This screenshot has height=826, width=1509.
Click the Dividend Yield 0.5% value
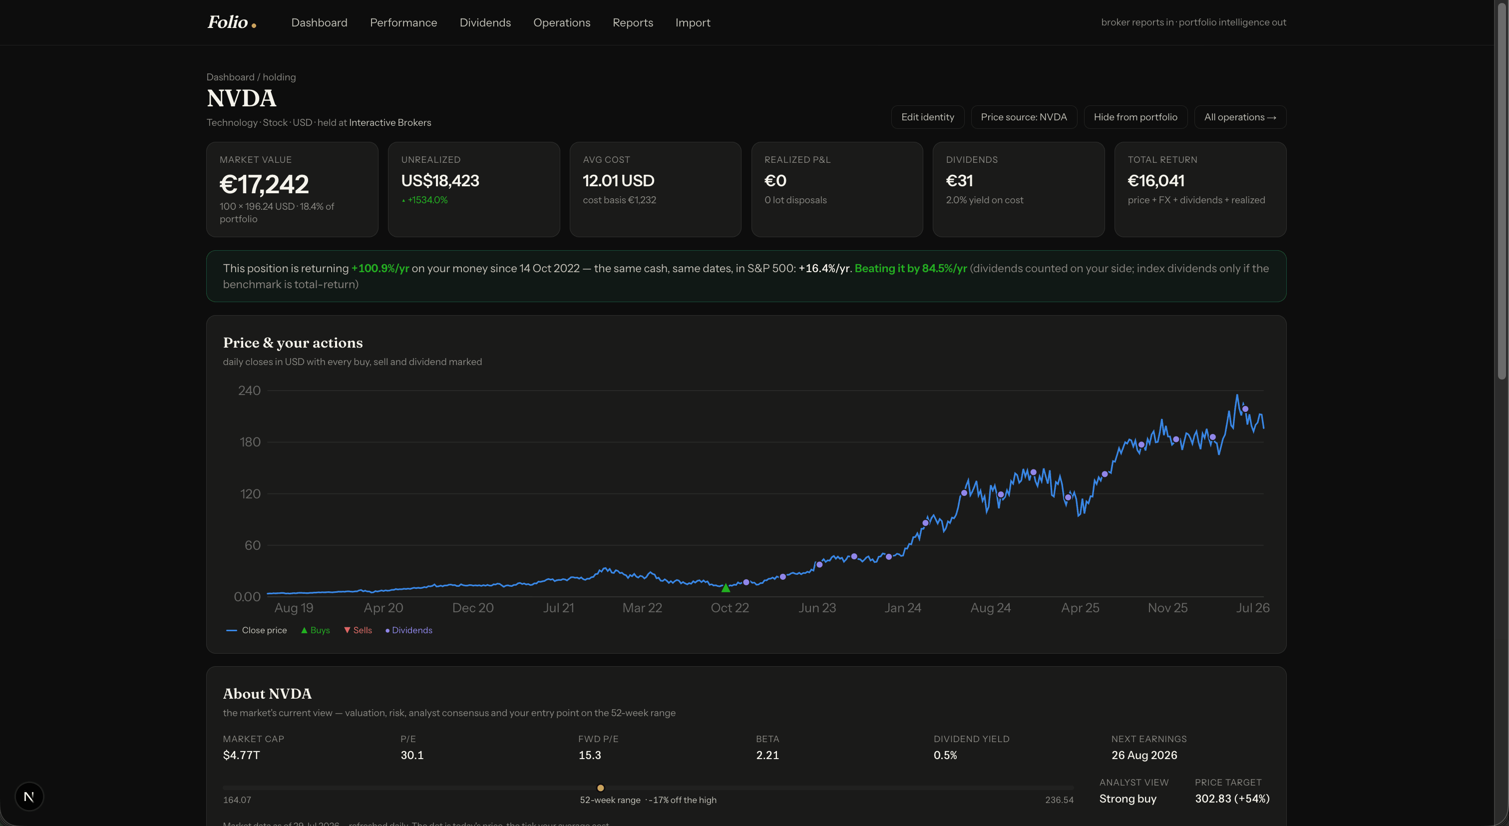(945, 755)
